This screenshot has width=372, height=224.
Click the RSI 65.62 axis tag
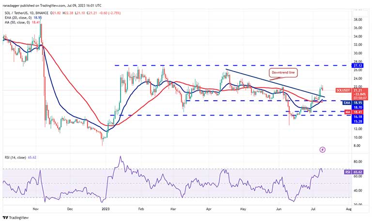(354, 172)
